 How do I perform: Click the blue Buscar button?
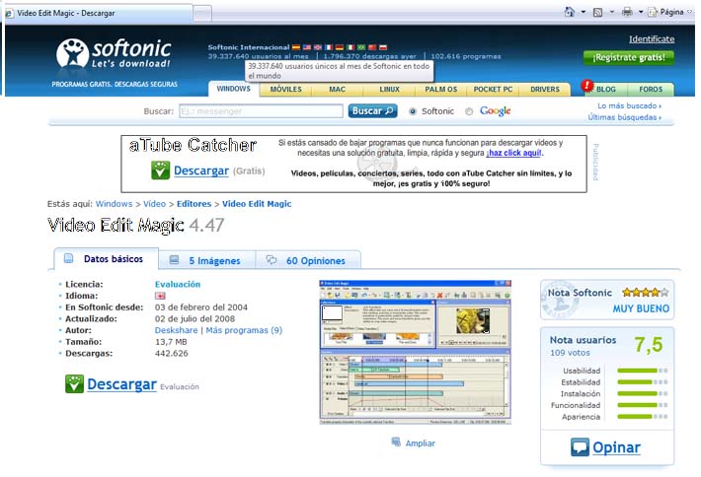372,110
